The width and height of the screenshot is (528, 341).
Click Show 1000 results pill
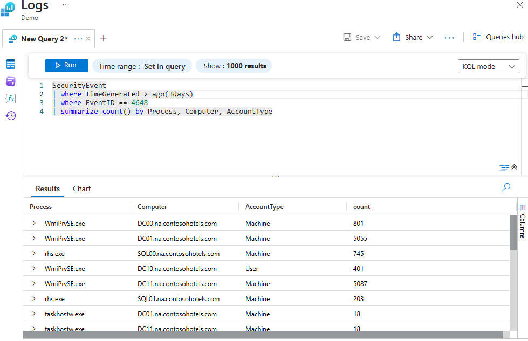coord(234,66)
